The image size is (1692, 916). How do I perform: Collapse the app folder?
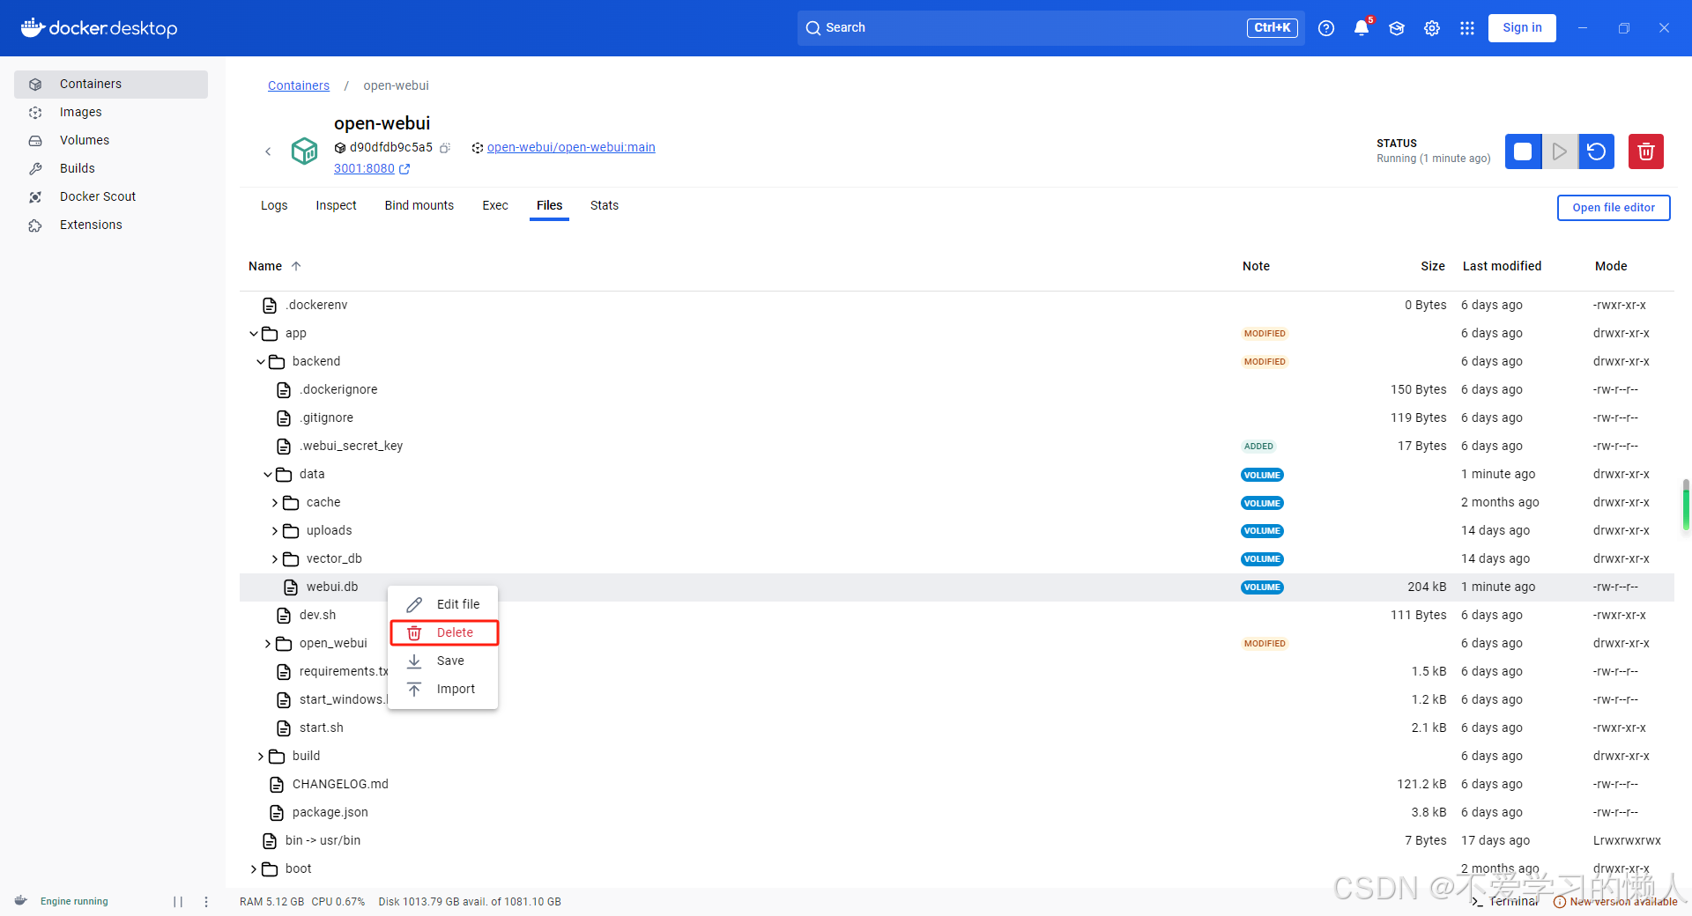pyautogui.click(x=254, y=333)
